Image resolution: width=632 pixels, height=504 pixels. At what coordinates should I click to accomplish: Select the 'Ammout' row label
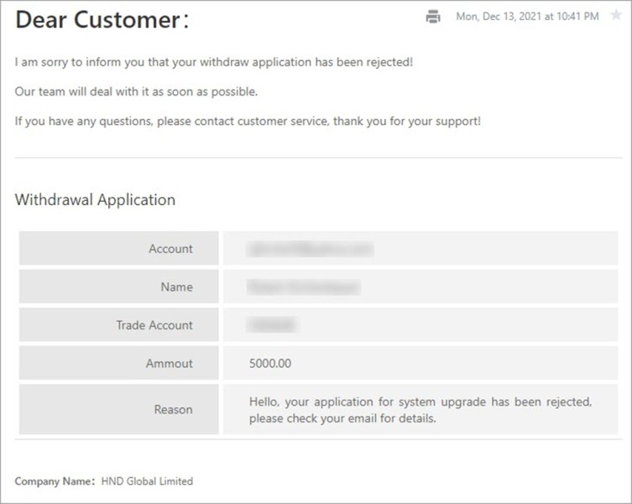click(x=170, y=363)
